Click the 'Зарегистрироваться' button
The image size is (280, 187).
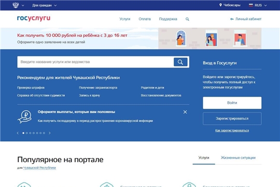pos(232,118)
